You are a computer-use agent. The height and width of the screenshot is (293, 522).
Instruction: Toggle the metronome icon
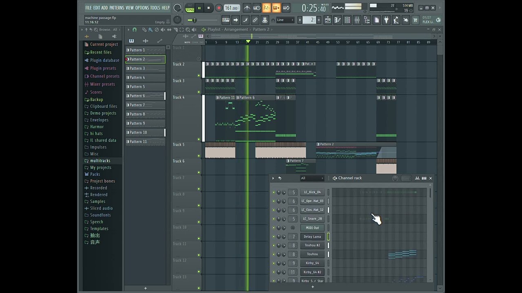tap(247, 8)
